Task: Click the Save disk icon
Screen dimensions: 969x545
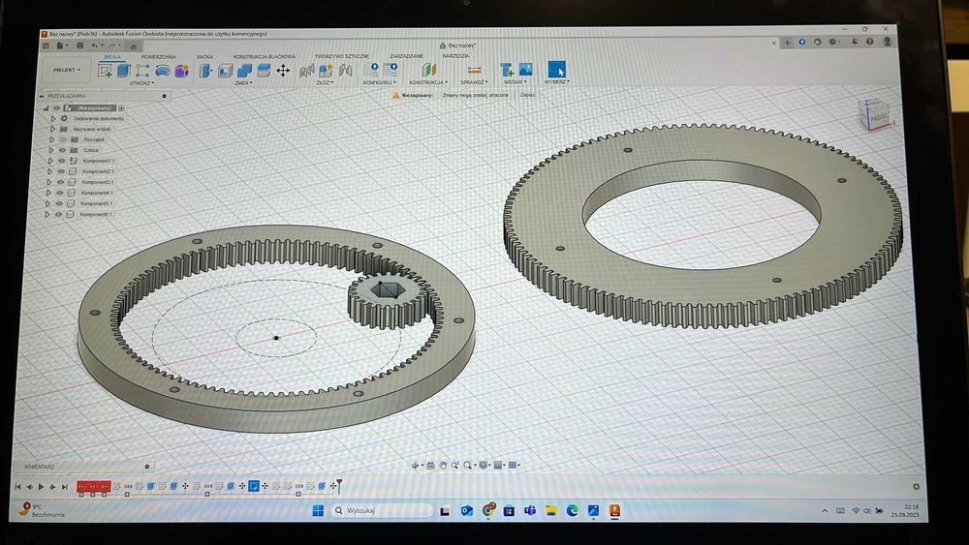Action: [x=79, y=45]
